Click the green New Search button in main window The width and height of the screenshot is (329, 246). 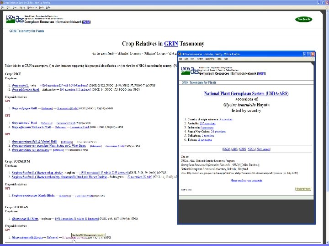coord(303,19)
